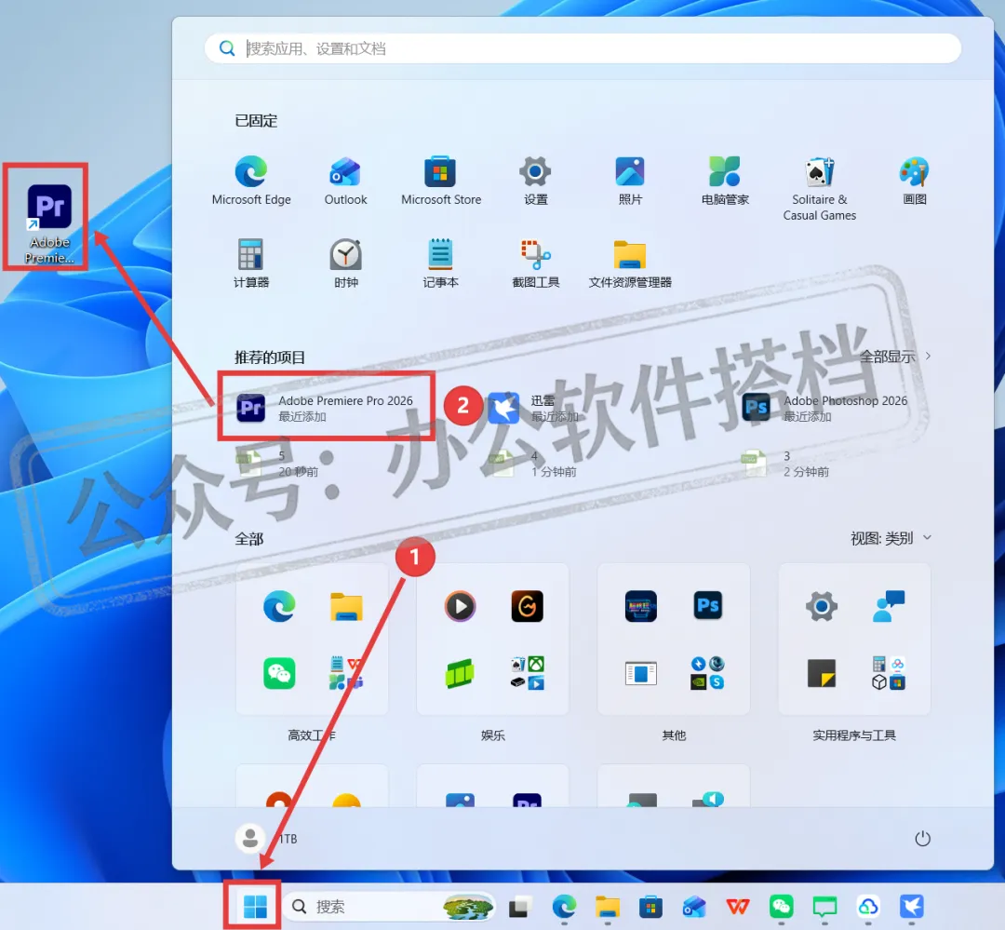Open the power options button
Screen dimensions: 1005x930
tap(922, 838)
